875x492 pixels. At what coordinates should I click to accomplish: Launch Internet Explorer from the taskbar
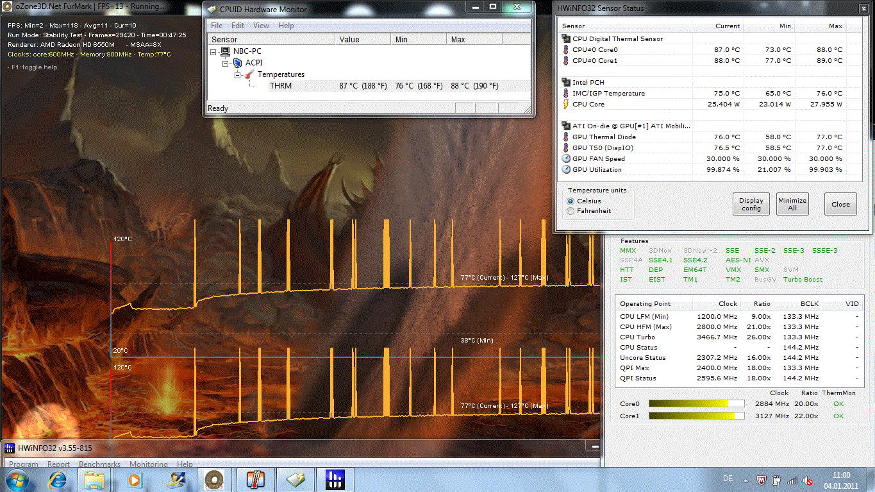pos(58,479)
